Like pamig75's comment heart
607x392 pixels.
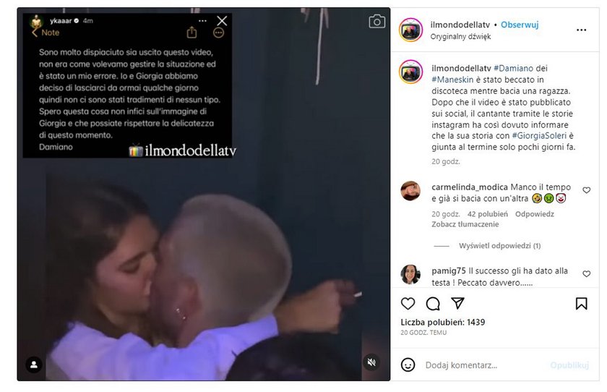coord(587,273)
